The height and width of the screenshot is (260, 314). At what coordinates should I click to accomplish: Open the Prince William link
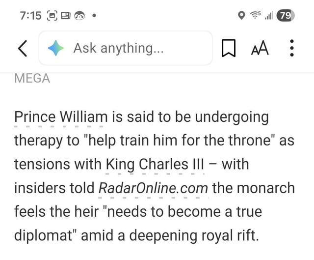pos(60,118)
